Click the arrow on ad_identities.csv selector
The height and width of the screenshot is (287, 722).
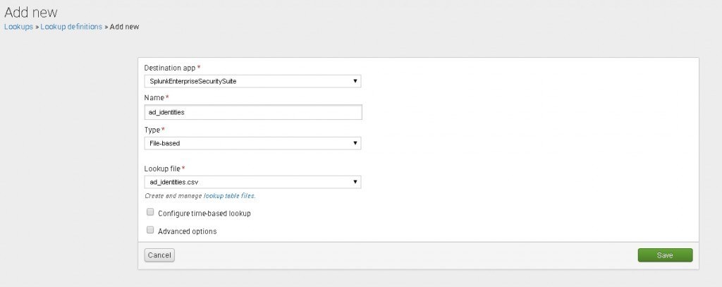coord(355,182)
